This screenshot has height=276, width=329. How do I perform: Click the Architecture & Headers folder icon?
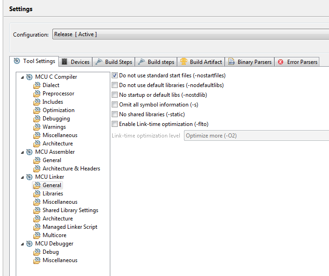(37, 169)
